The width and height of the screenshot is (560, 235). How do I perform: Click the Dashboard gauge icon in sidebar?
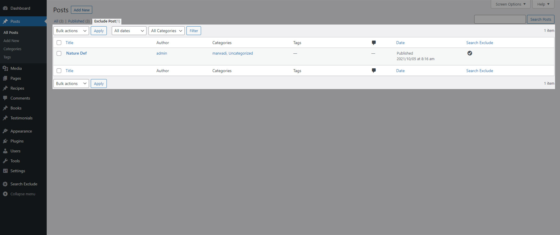[x=5, y=8]
